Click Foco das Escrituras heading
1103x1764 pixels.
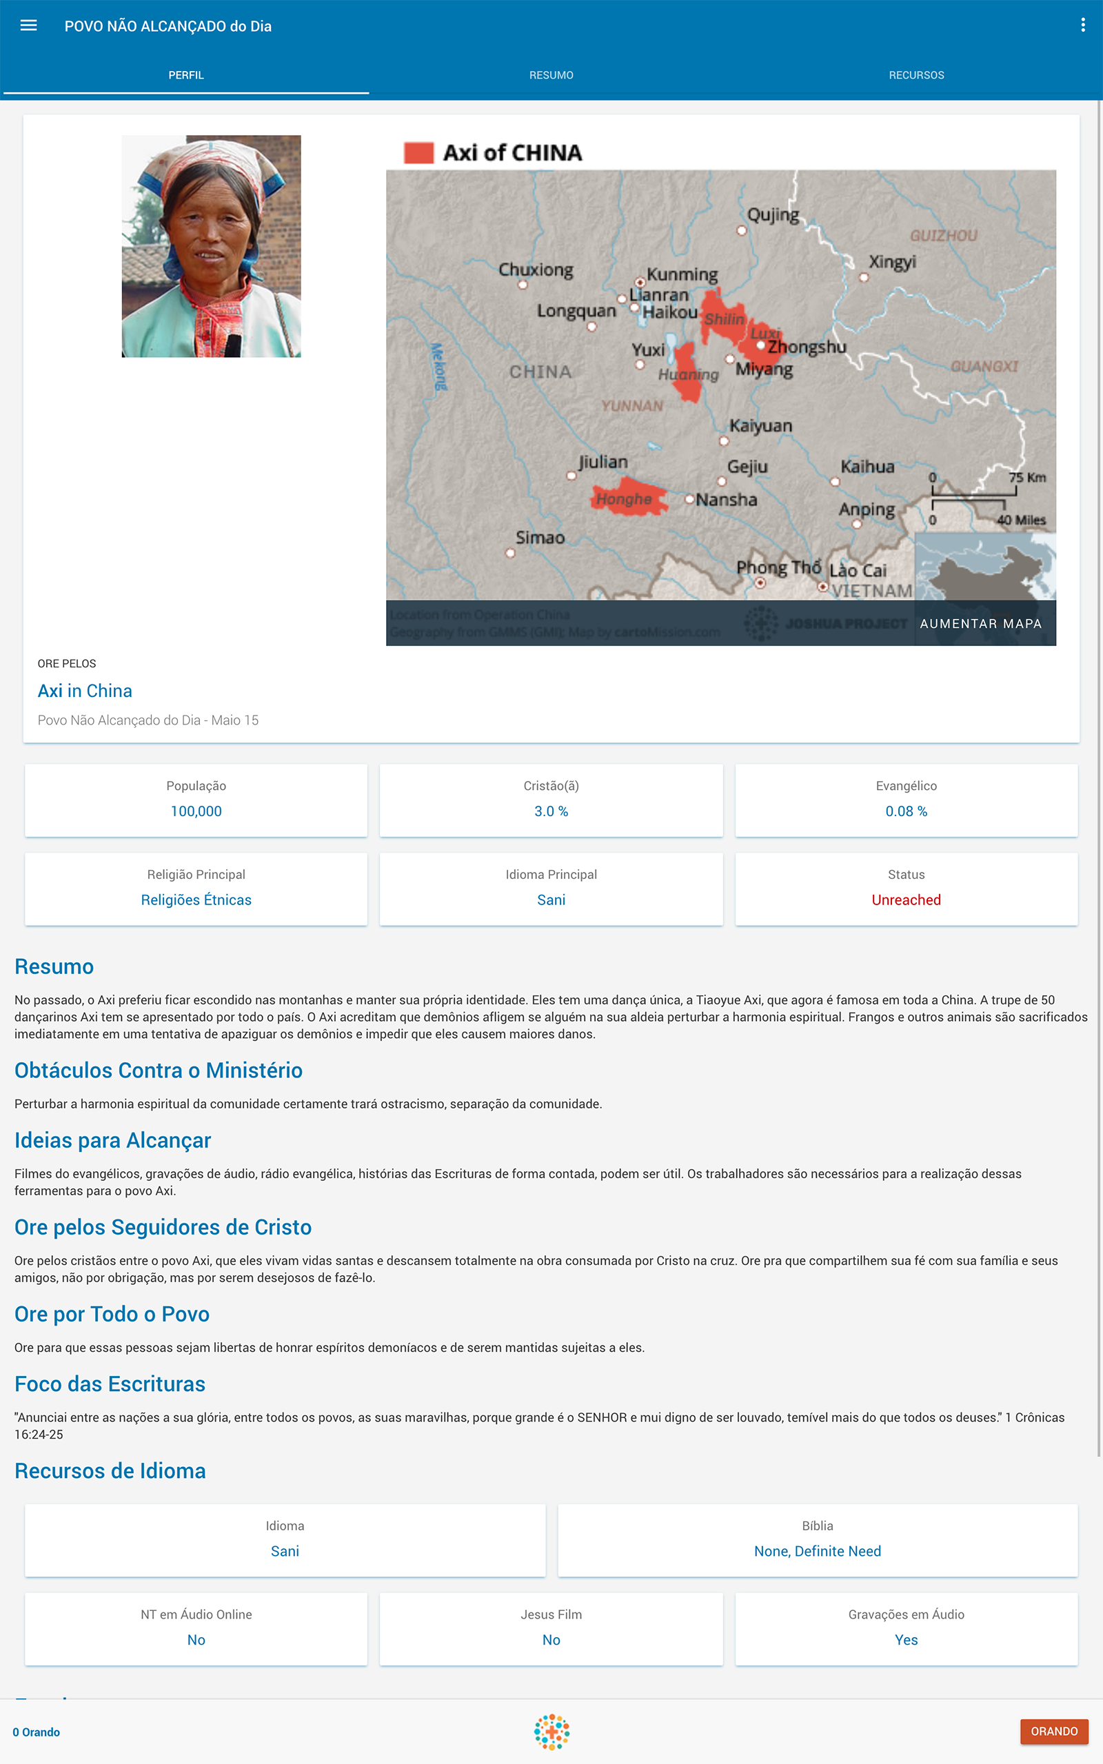point(110,1383)
